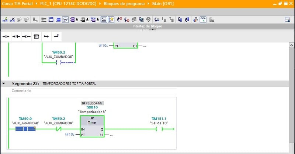Insert an empty box instruction
This screenshot has height=154, width=295.
point(36,37)
